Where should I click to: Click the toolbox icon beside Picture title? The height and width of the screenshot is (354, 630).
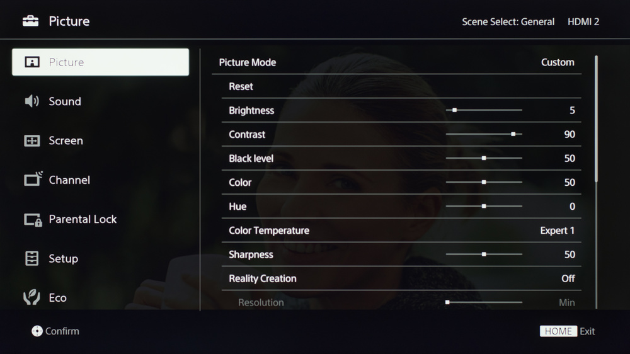pos(30,21)
